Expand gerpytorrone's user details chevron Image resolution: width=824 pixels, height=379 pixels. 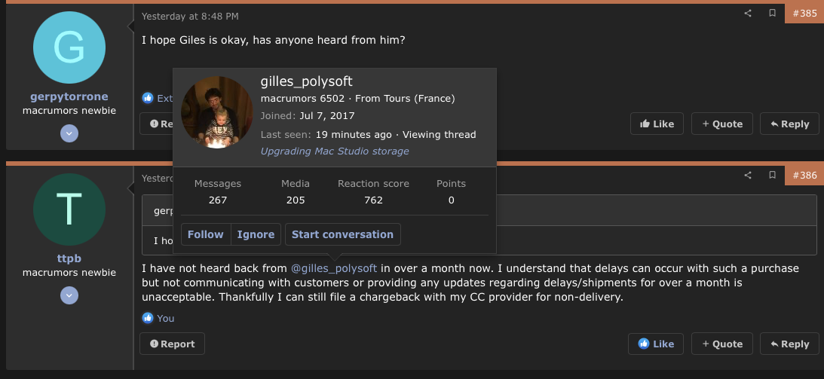(x=69, y=133)
